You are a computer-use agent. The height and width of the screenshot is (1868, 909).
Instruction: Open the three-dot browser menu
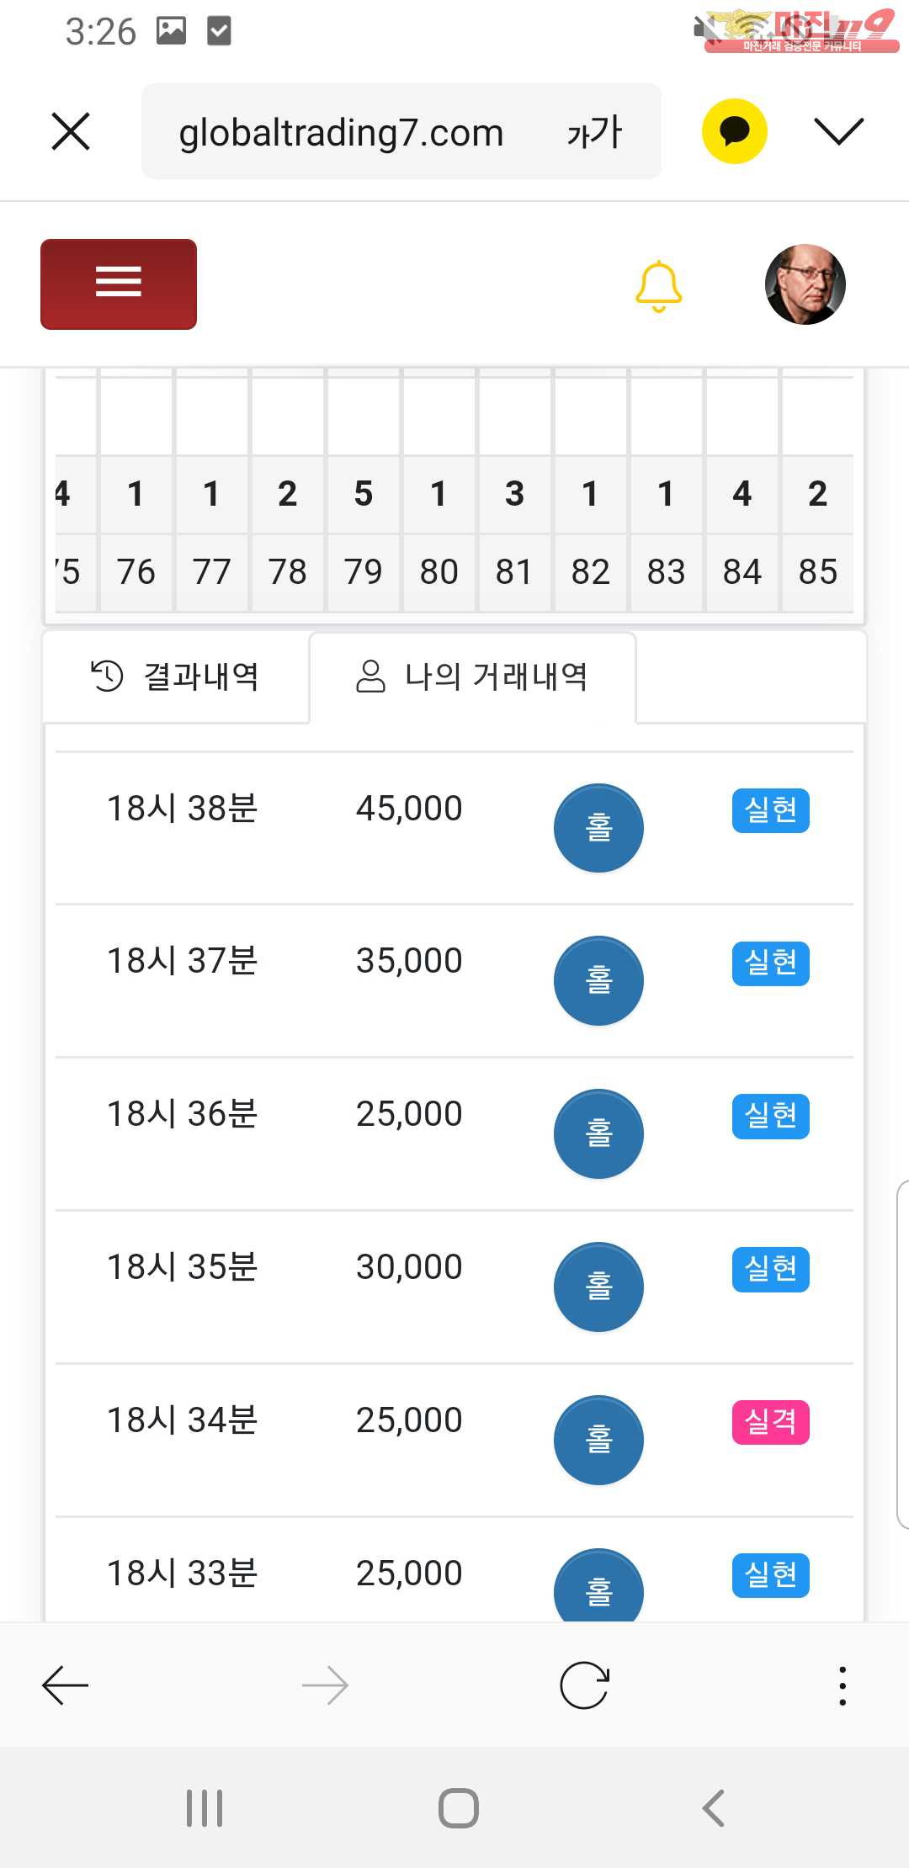click(843, 1685)
